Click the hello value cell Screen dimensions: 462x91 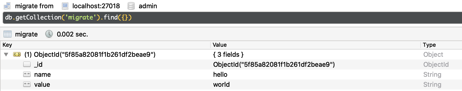[220, 74]
